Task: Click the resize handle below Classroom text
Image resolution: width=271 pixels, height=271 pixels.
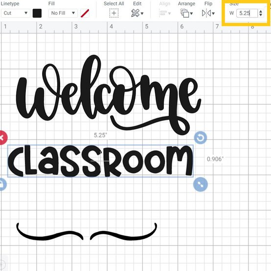Action: [x=201, y=184]
